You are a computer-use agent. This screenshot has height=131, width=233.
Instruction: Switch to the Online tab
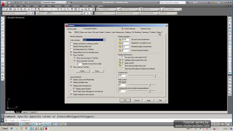pyautogui.click(x=158, y=32)
